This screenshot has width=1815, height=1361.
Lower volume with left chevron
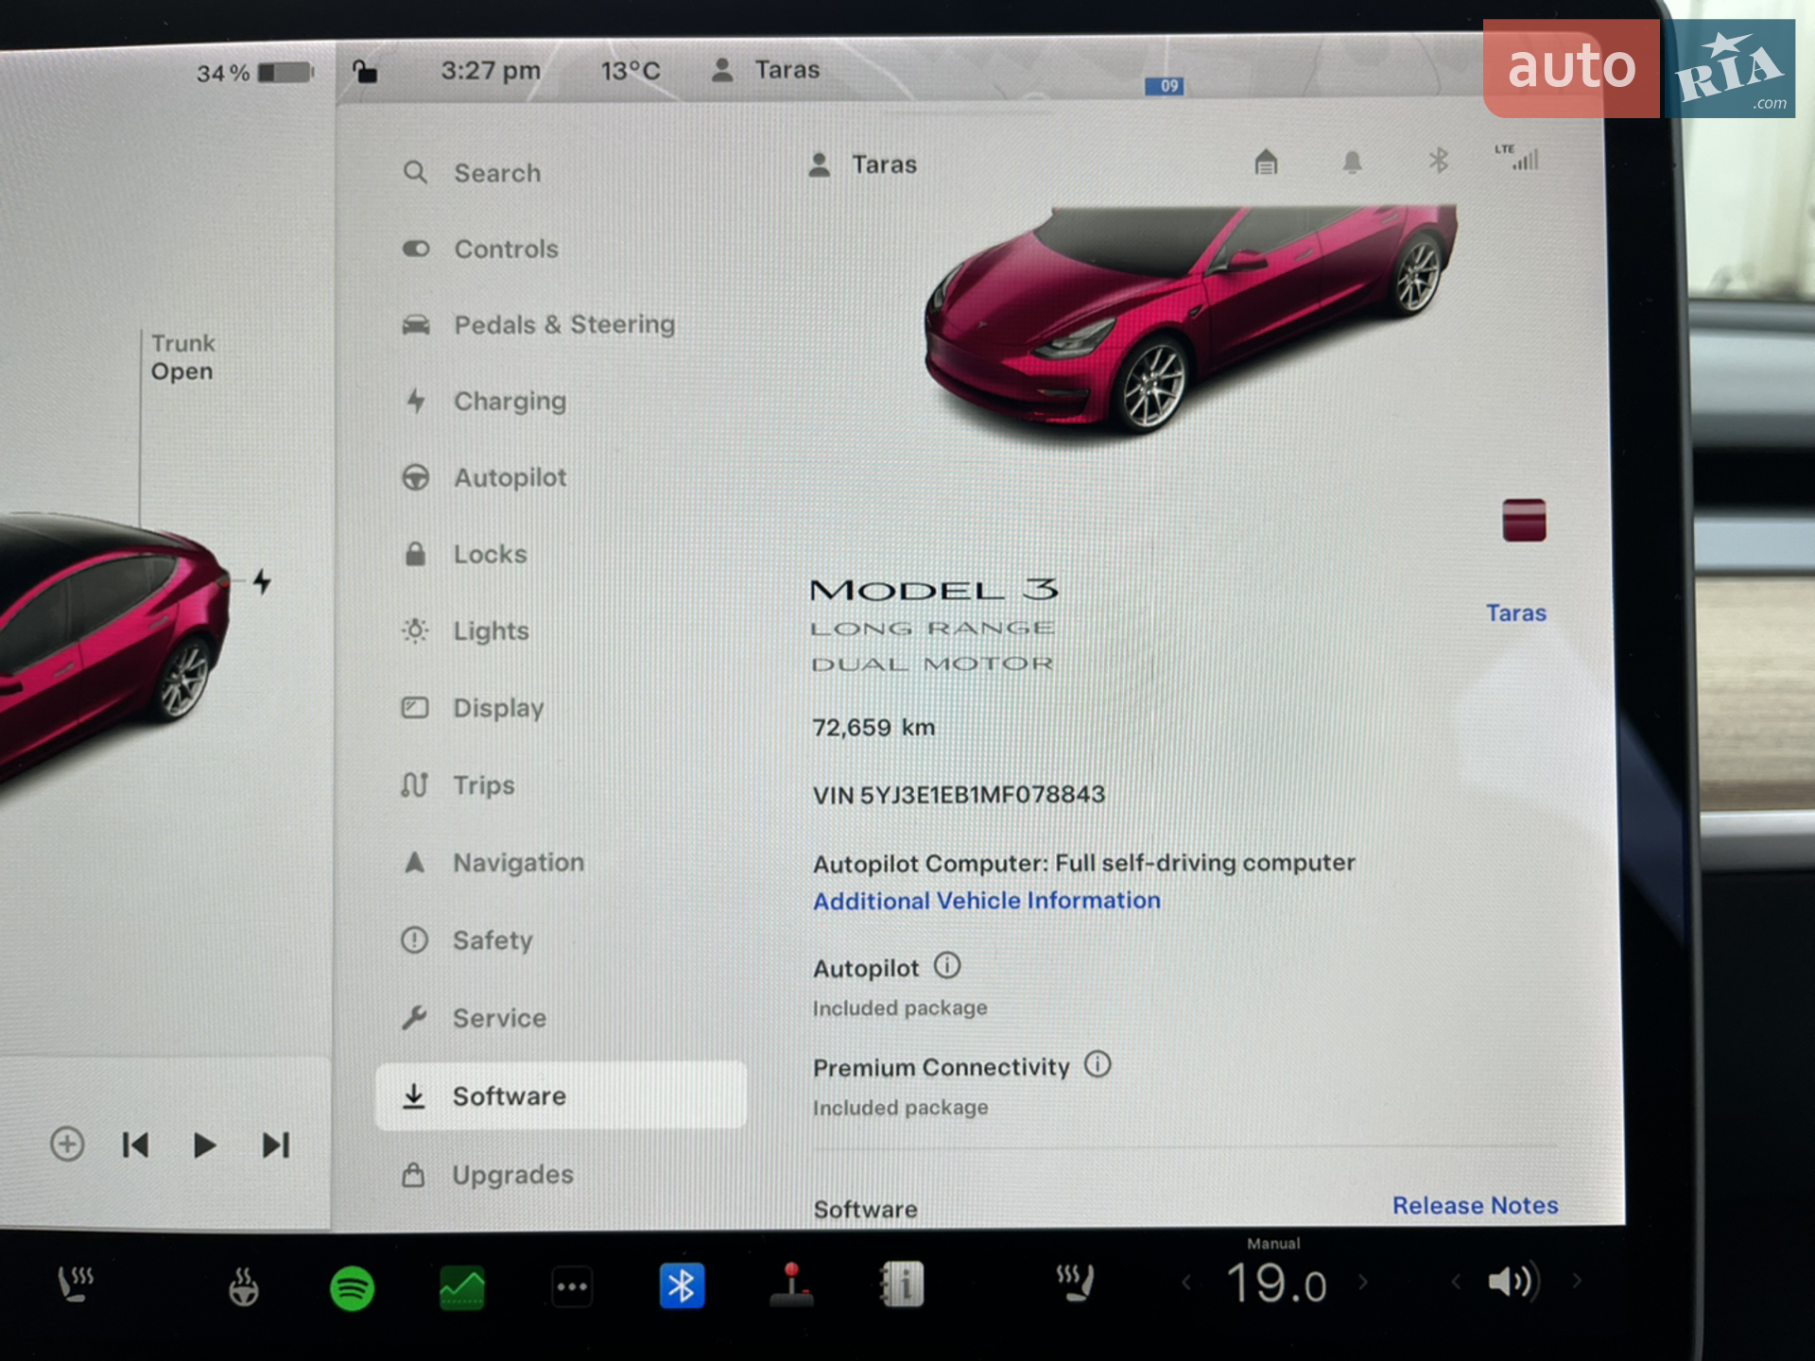pyautogui.click(x=1456, y=1282)
